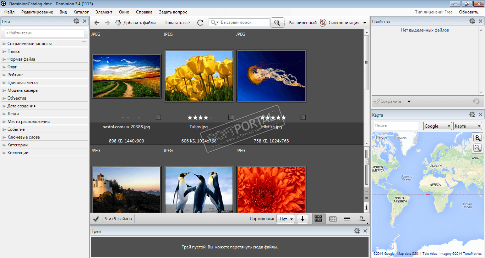Screen dimensions: 485x258
Task: Open the Google map provider dropdown
Action: point(437,126)
